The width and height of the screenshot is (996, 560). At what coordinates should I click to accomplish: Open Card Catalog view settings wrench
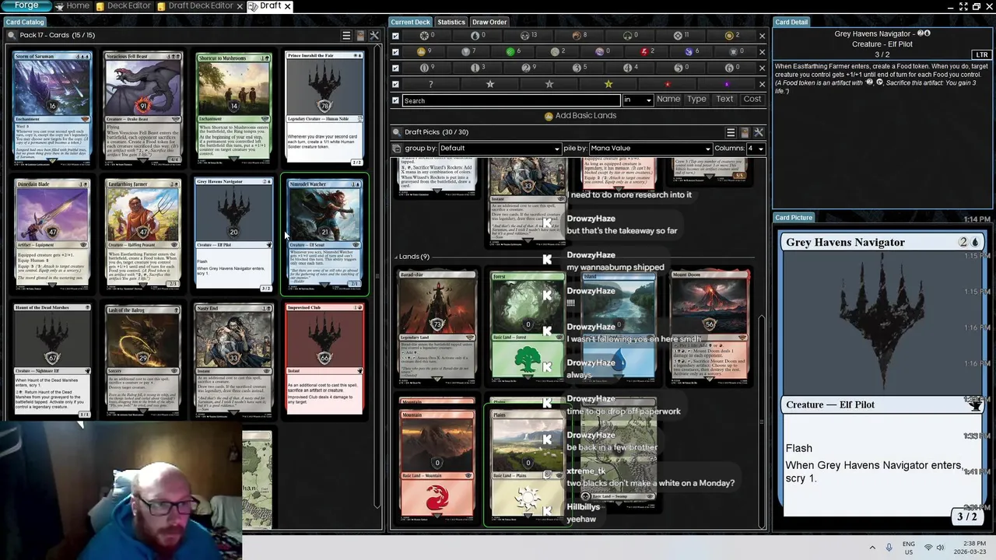(x=374, y=36)
